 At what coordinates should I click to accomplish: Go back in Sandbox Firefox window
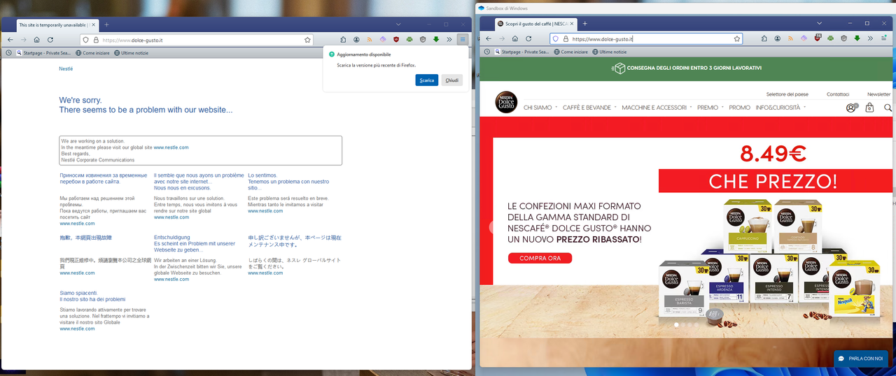(489, 38)
